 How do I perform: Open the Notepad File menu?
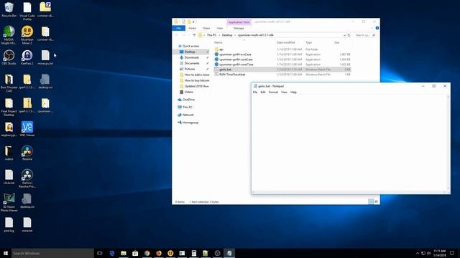[x=255, y=92]
